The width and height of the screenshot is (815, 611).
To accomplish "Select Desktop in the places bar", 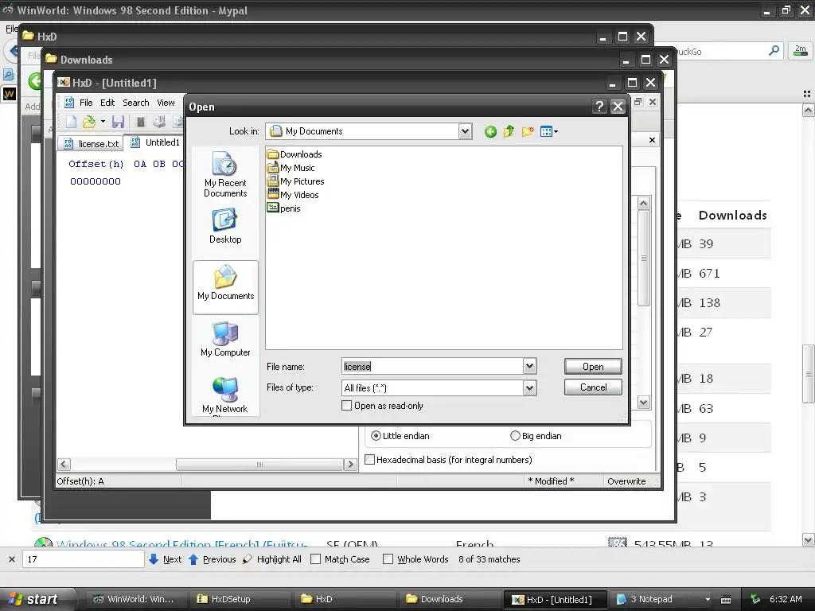I will [225, 226].
